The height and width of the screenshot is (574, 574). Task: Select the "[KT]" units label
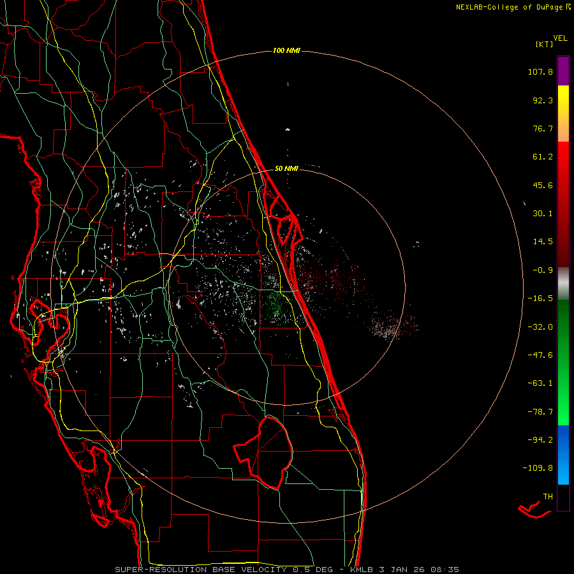(545, 44)
